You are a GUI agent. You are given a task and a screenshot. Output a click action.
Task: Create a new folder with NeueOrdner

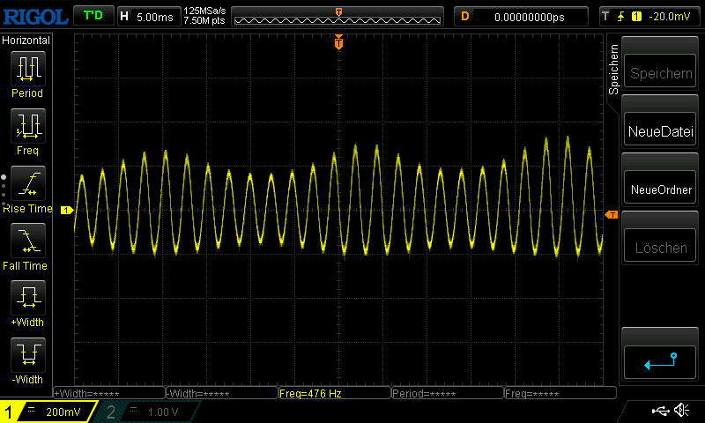click(x=661, y=189)
